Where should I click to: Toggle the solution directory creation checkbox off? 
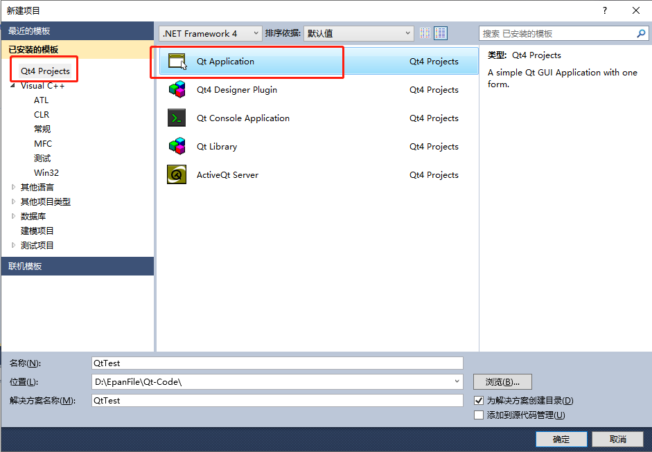pyautogui.click(x=478, y=400)
